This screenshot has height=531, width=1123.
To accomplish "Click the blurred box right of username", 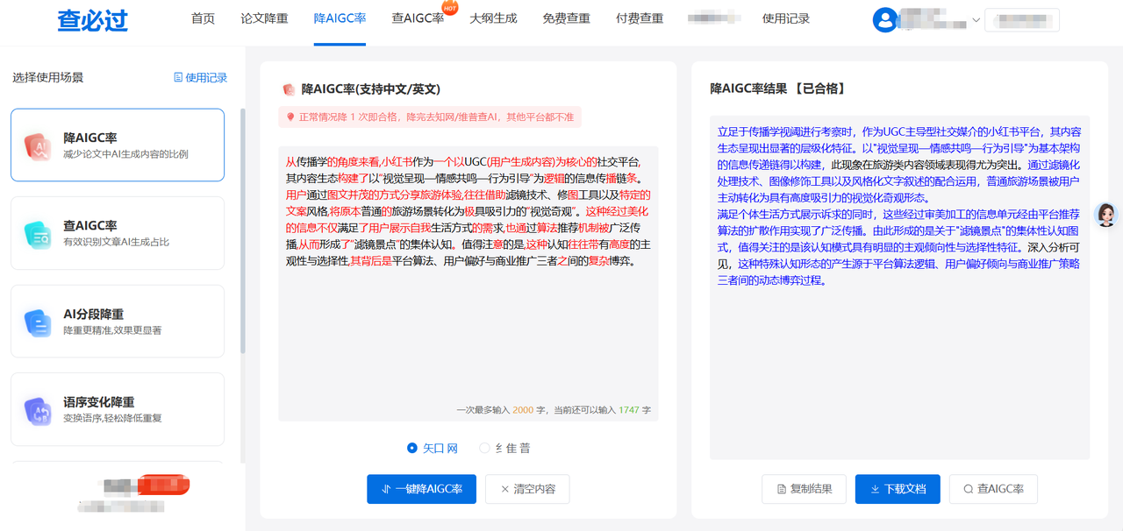I will pos(1022,20).
